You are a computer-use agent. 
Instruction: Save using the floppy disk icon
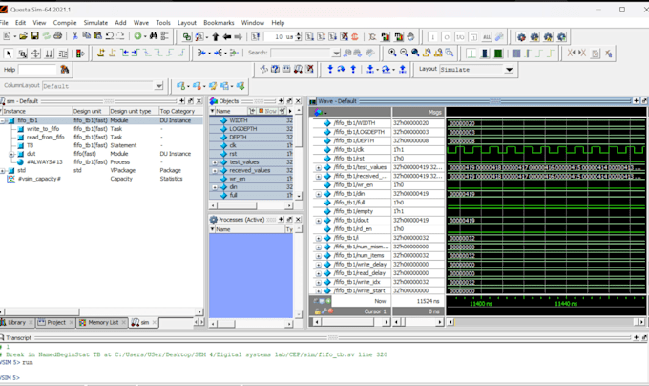[34, 36]
